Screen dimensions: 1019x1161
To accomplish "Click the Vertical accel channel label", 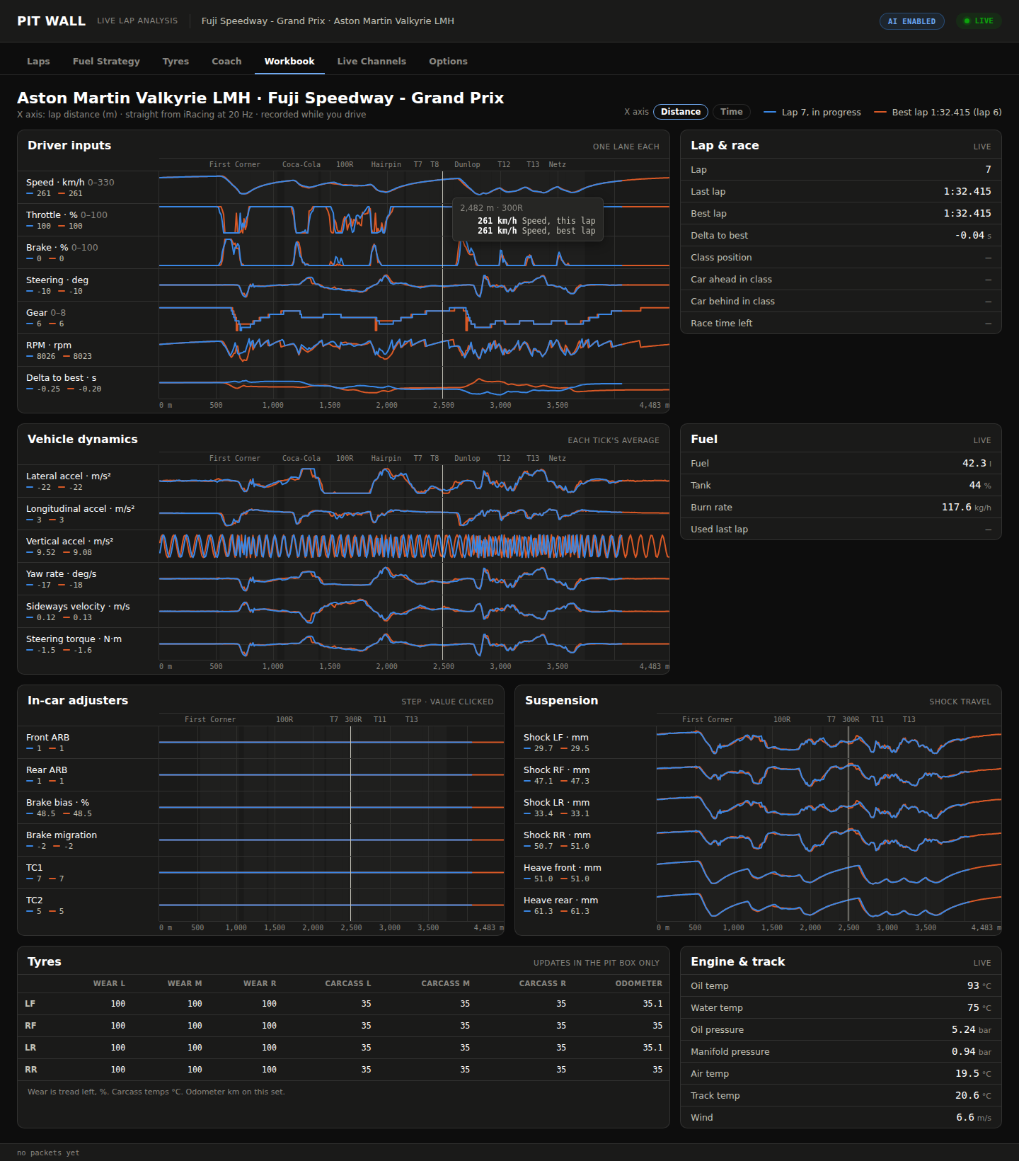I will pos(69,542).
